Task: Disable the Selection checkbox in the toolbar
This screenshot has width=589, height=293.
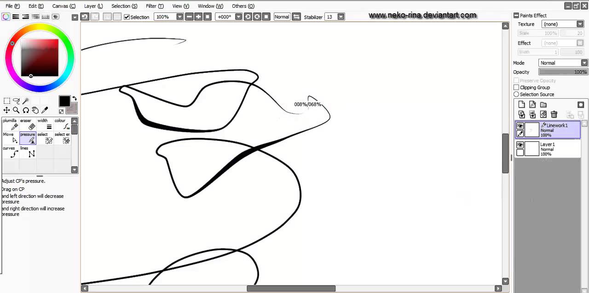Action: pyautogui.click(x=127, y=17)
